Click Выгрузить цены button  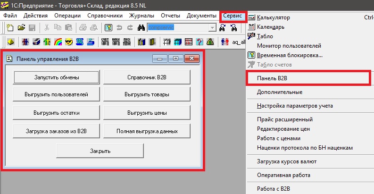click(x=147, y=113)
